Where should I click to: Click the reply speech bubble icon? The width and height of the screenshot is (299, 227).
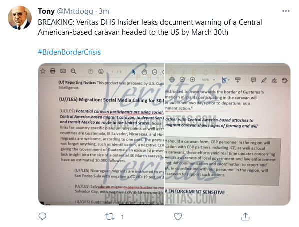pos(42,216)
